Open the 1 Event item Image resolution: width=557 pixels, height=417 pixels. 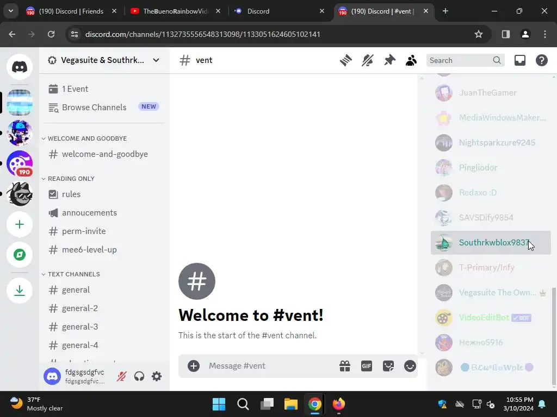click(104, 89)
